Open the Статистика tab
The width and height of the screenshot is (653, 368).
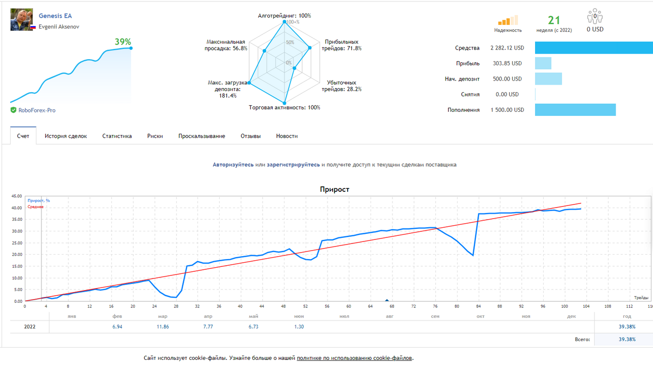(117, 136)
